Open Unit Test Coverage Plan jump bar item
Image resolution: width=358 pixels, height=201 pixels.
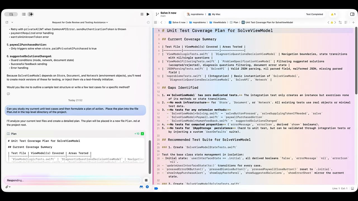267,22
